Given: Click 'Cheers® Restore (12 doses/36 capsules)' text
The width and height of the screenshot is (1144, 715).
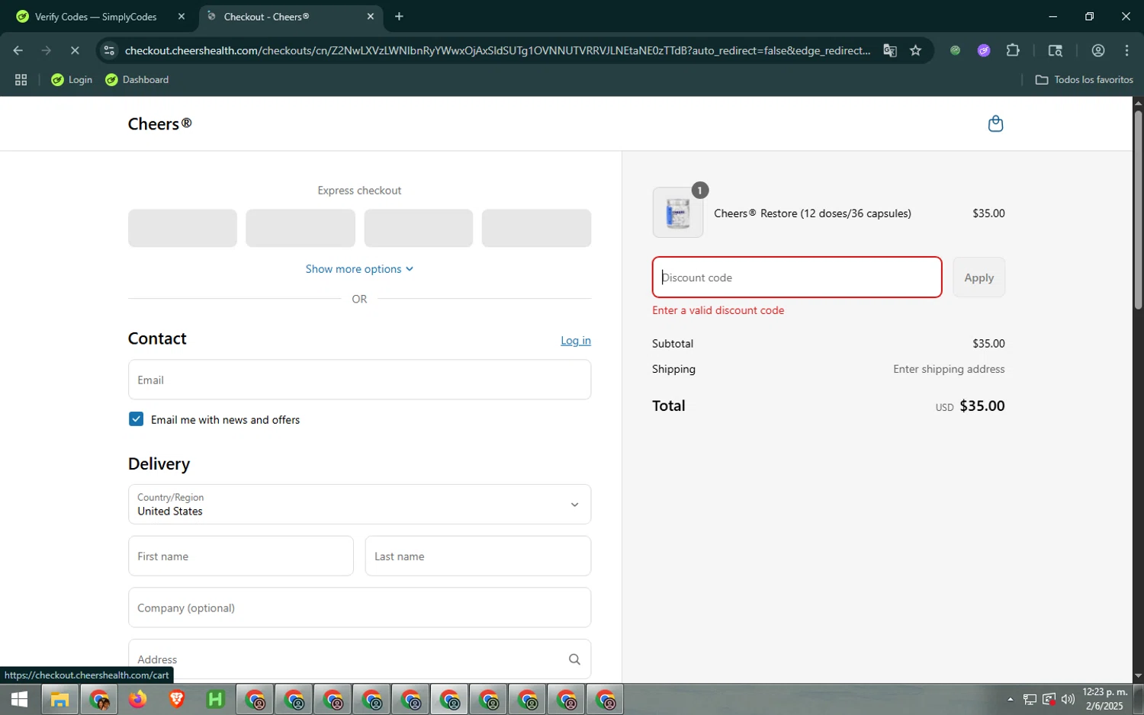Looking at the screenshot, I should click(812, 213).
